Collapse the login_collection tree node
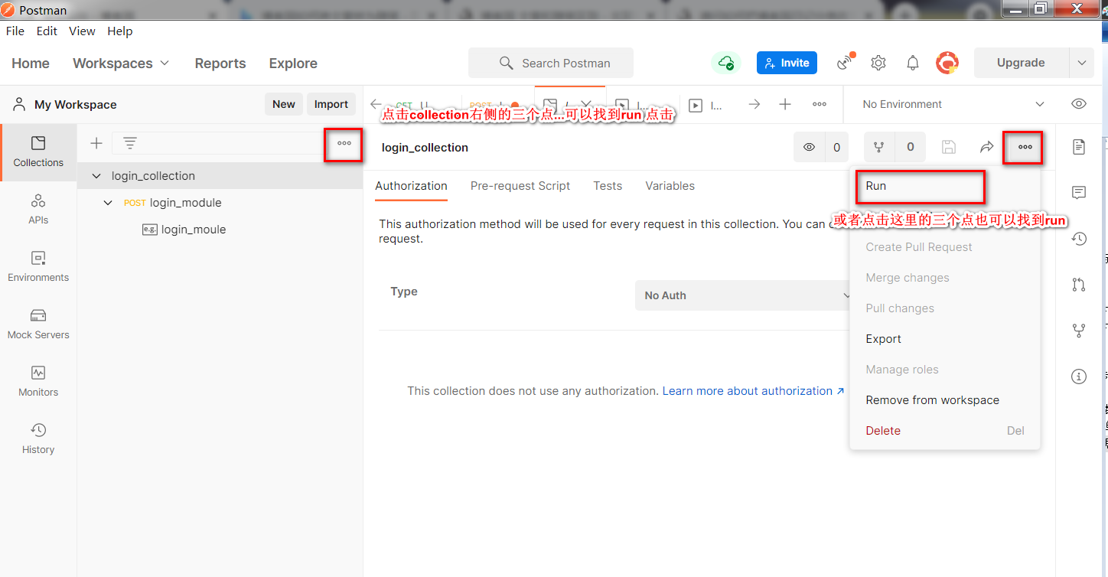This screenshot has height=577, width=1108. click(96, 176)
